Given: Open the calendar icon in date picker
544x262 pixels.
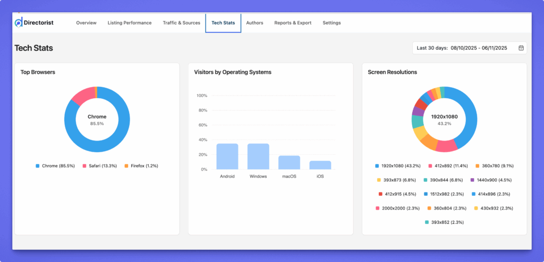Looking at the screenshot, I should (521, 48).
